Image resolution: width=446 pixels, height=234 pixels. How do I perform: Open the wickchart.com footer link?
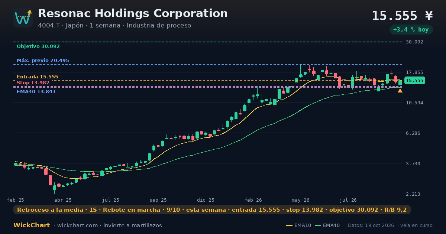tap(78, 225)
